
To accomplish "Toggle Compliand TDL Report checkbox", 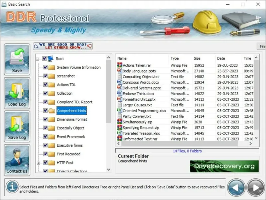I will click(x=45, y=102).
